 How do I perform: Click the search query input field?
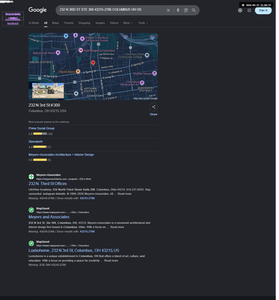(112, 10)
